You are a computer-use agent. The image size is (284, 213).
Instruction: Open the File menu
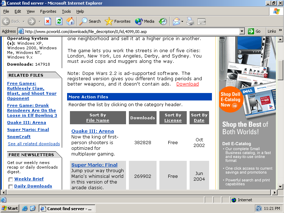click(6, 11)
